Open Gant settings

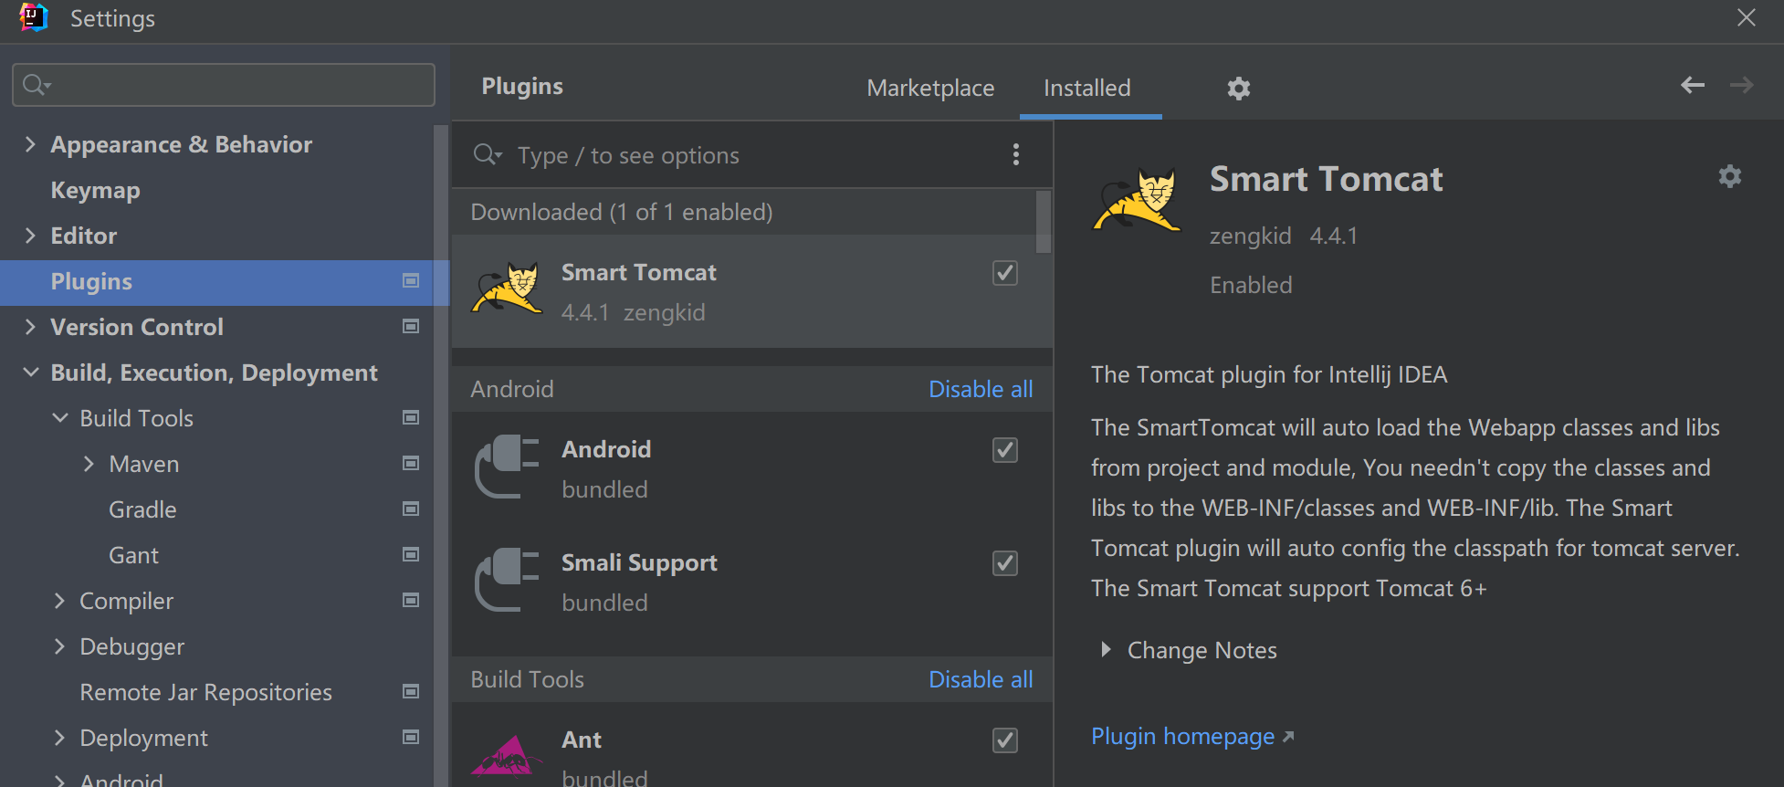133,555
